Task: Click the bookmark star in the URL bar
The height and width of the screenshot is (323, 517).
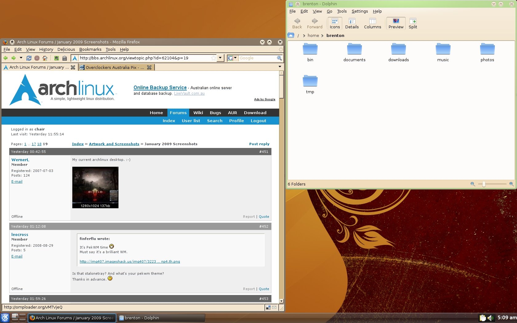Action: coord(213,58)
